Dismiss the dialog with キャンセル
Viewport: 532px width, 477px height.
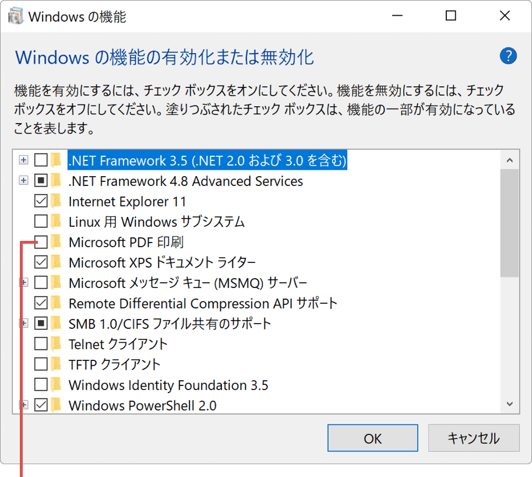click(474, 438)
